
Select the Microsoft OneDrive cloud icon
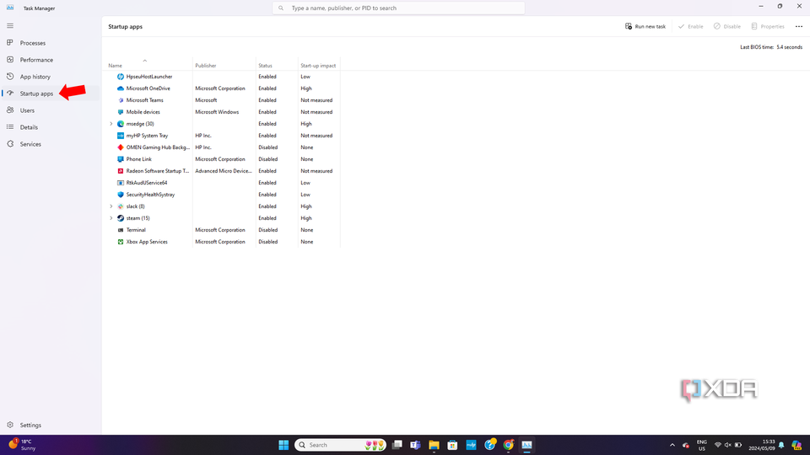[121, 88]
